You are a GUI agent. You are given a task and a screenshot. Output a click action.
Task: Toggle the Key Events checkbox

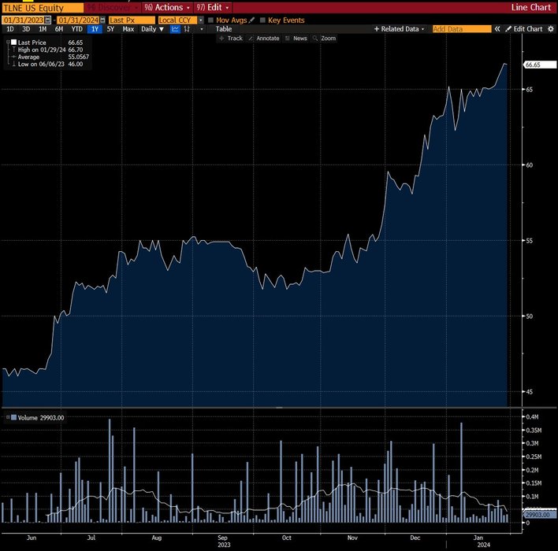click(x=262, y=20)
